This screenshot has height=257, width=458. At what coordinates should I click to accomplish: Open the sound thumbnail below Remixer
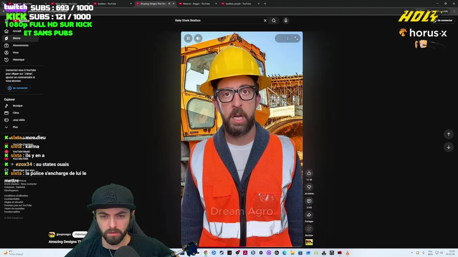309,242
